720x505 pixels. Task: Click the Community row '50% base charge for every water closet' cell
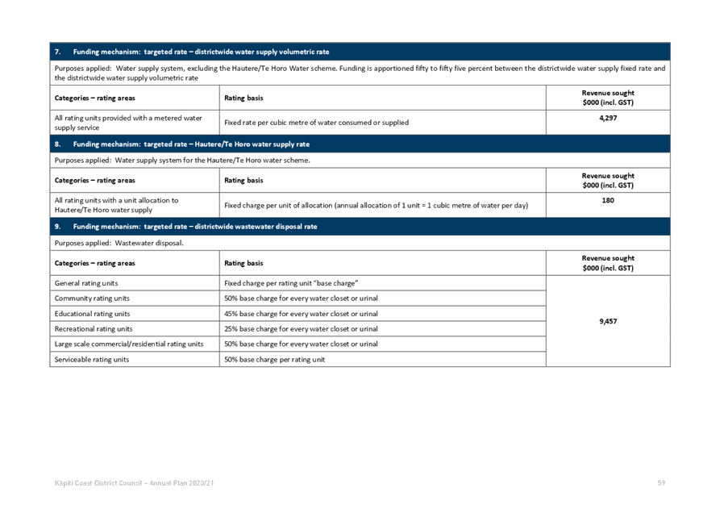[x=382, y=298]
